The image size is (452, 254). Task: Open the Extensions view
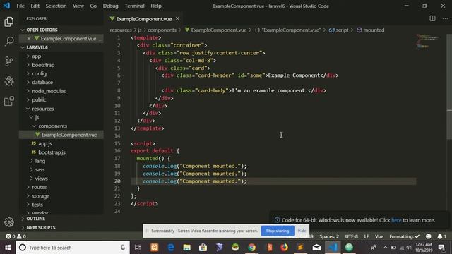click(9, 101)
